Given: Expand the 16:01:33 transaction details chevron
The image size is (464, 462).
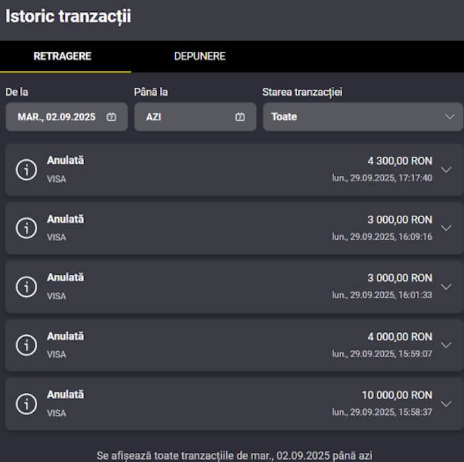Looking at the screenshot, I should (446, 287).
